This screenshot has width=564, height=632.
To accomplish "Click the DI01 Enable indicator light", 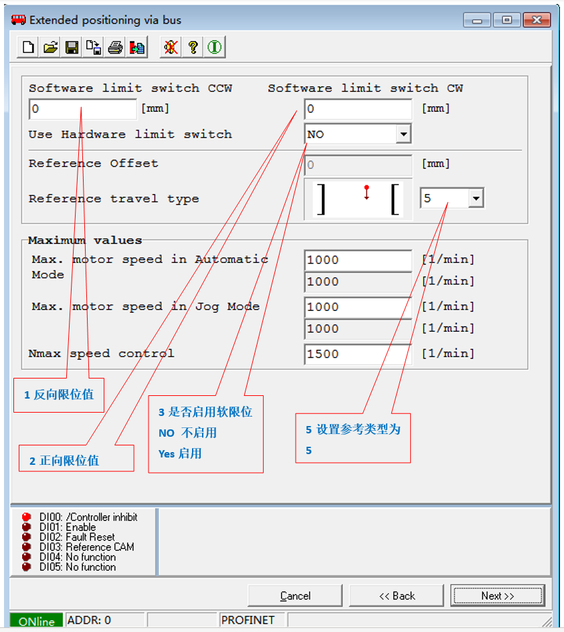I will point(27,527).
